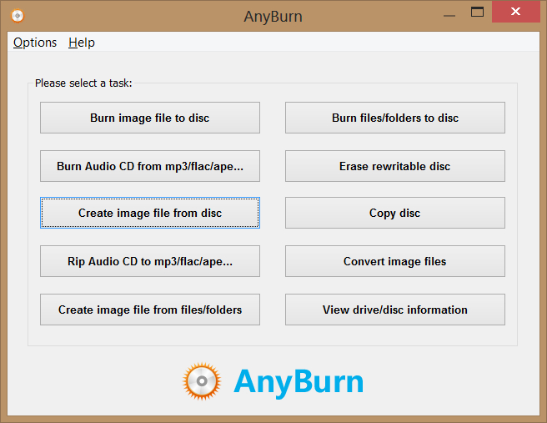Click the 'Please select a task' label
Image resolution: width=547 pixels, height=423 pixels.
[83, 83]
